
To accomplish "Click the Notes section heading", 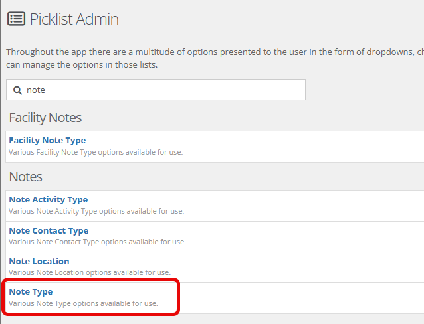I will pos(25,177).
